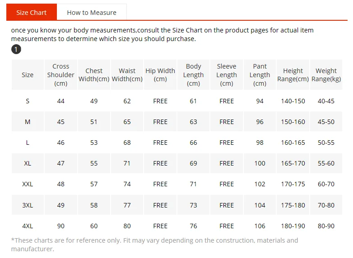Click the Weight Range column header
This screenshot has height=258, width=353.
[x=326, y=75]
